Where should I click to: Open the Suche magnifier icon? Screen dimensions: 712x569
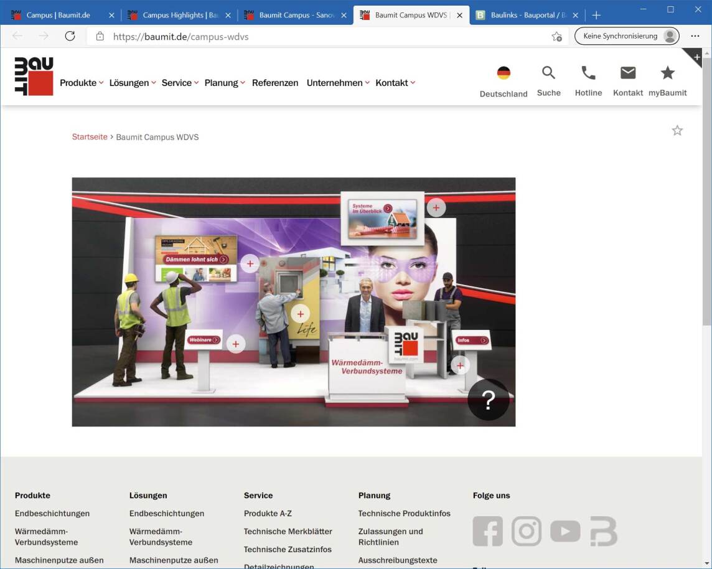pos(548,73)
